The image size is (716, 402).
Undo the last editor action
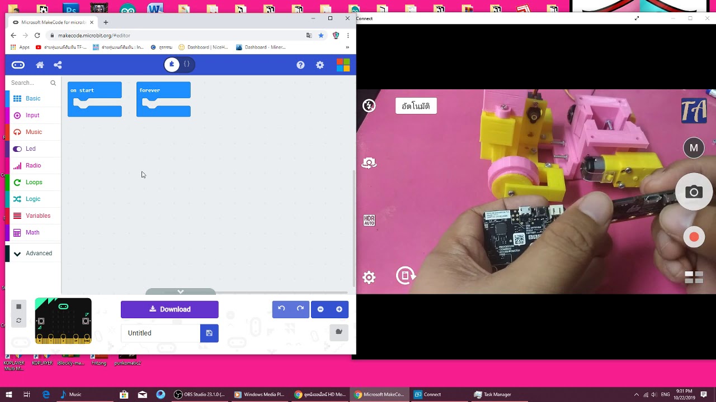(x=281, y=309)
